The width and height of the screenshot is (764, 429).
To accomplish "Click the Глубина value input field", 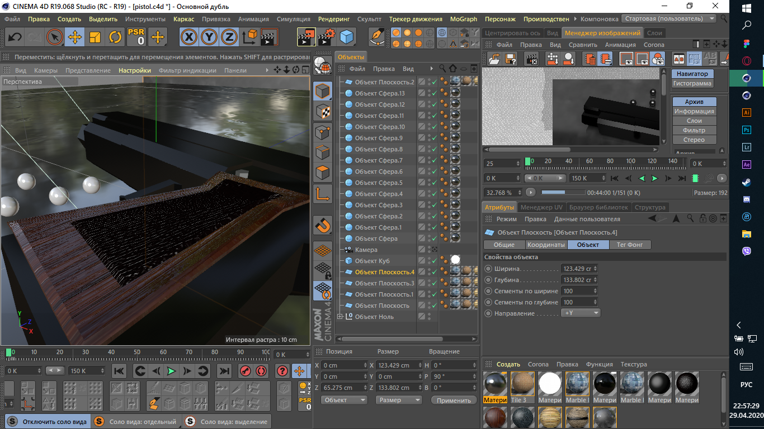I will coord(580,280).
